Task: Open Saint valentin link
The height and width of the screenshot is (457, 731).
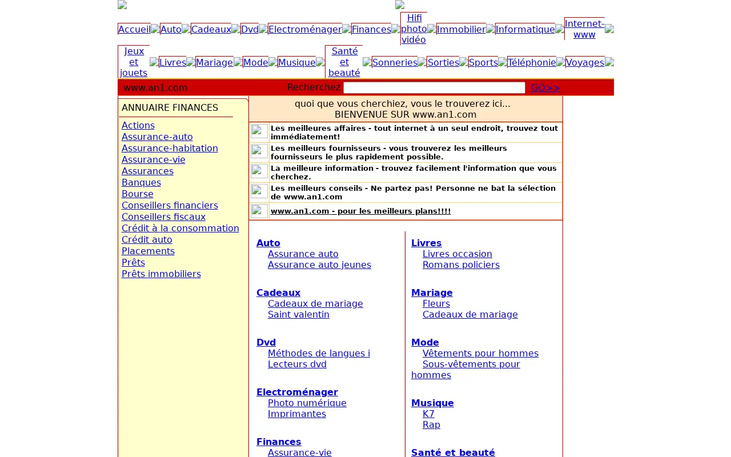Action: coord(299,314)
